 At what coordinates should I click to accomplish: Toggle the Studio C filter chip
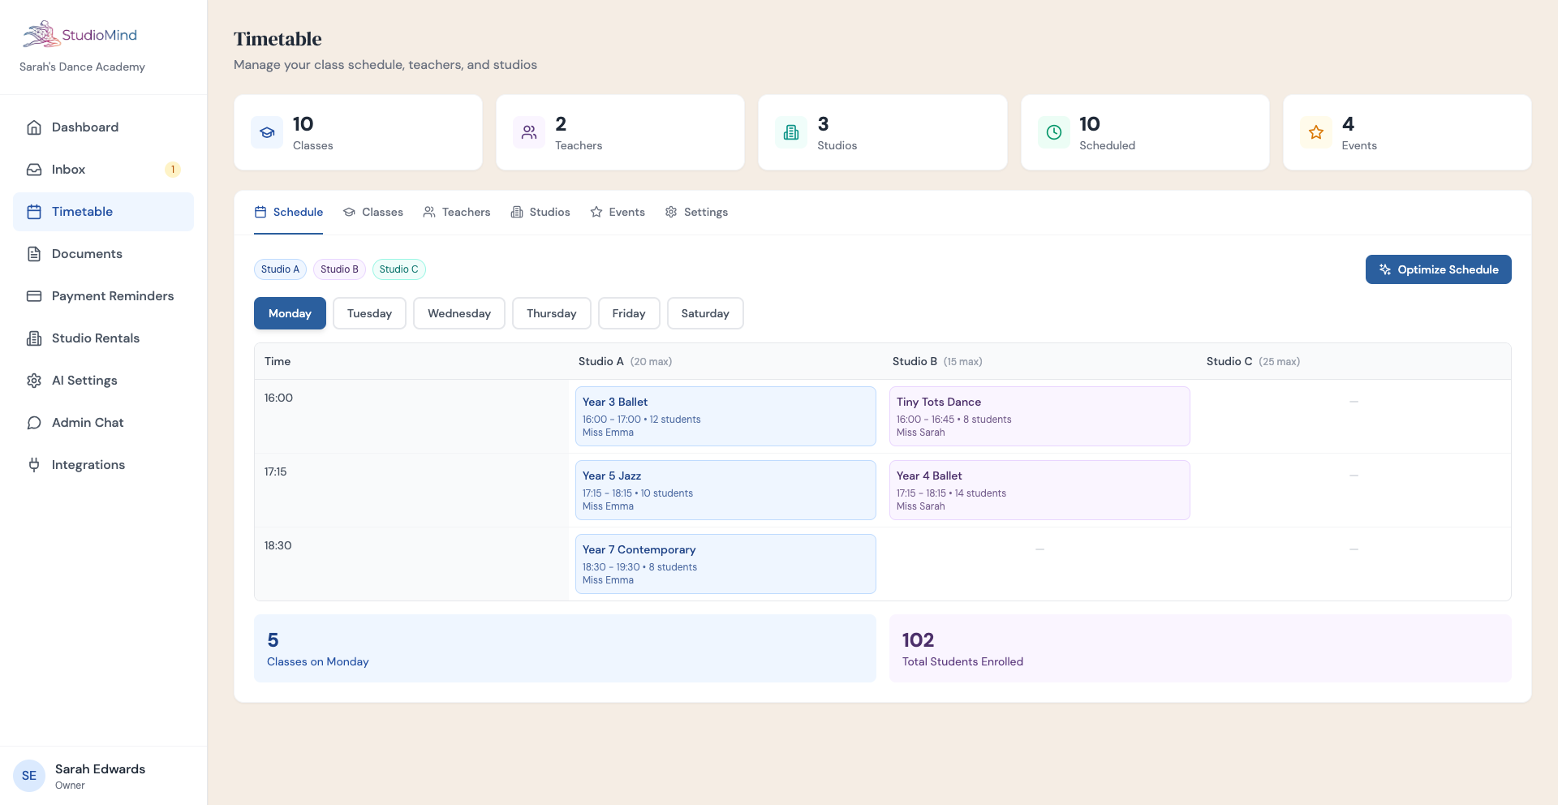398,269
